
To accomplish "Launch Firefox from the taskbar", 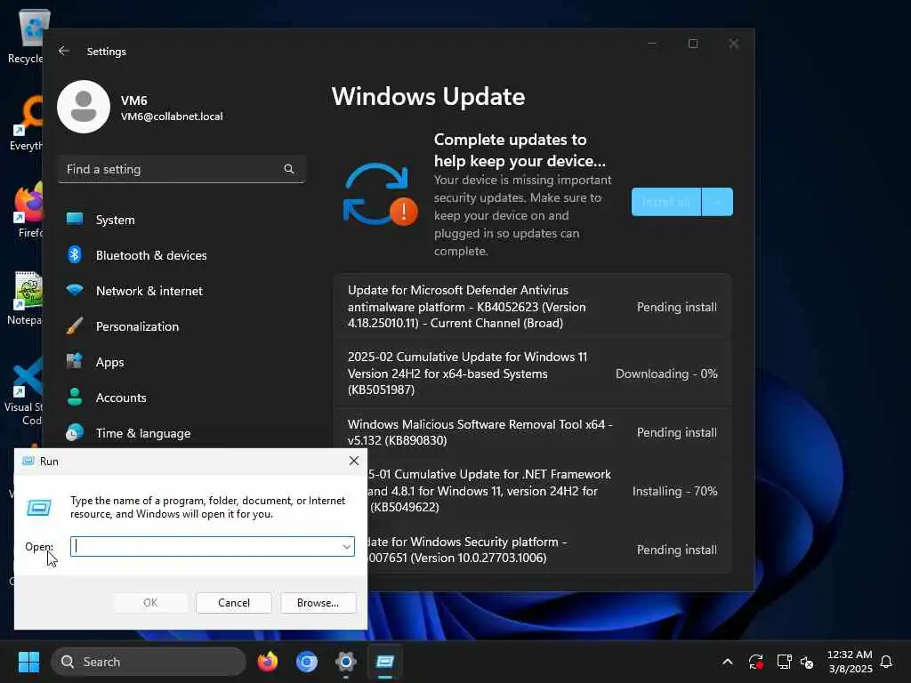I will click(x=267, y=662).
